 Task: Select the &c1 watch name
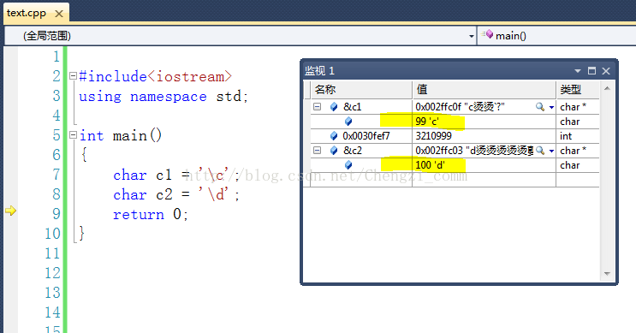[352, 107]
